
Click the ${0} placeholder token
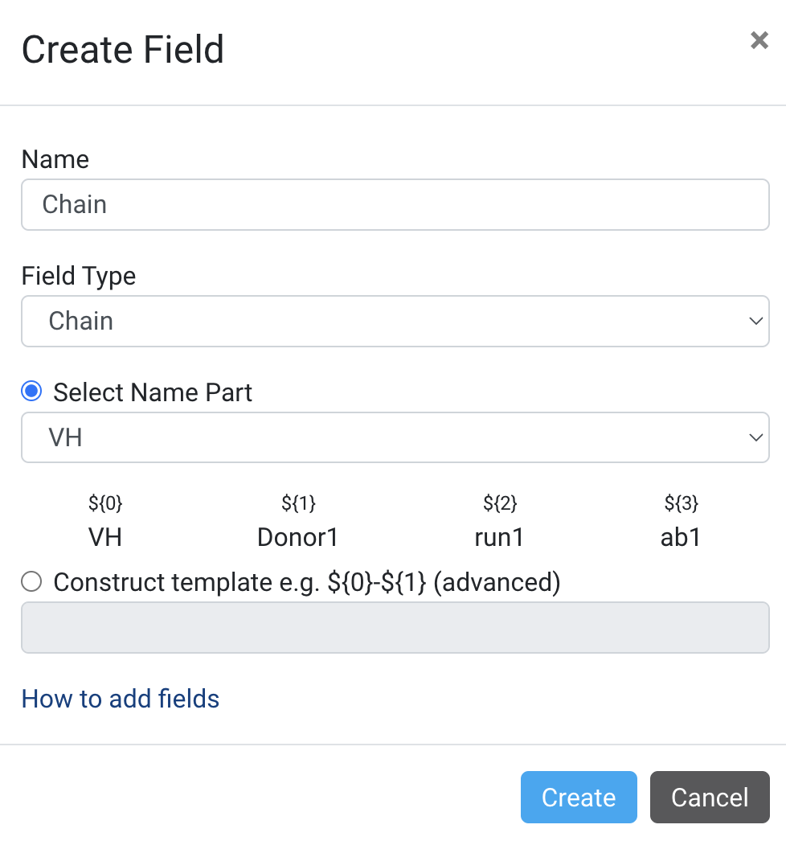(105, 503)
